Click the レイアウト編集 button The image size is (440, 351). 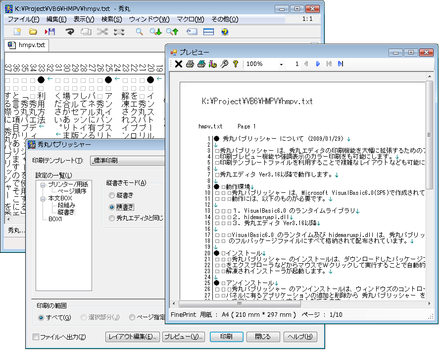tap(132, 337)
